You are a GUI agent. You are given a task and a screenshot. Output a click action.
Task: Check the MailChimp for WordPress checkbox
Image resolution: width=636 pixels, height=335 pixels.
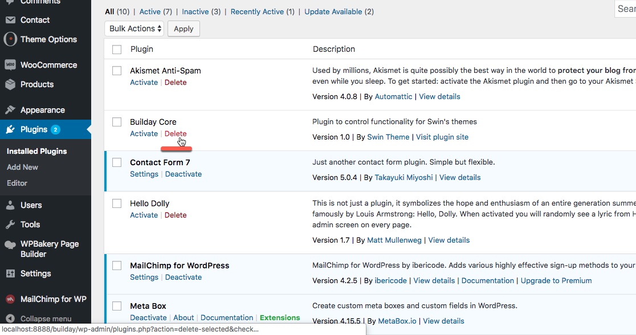[x=117, y=265]
